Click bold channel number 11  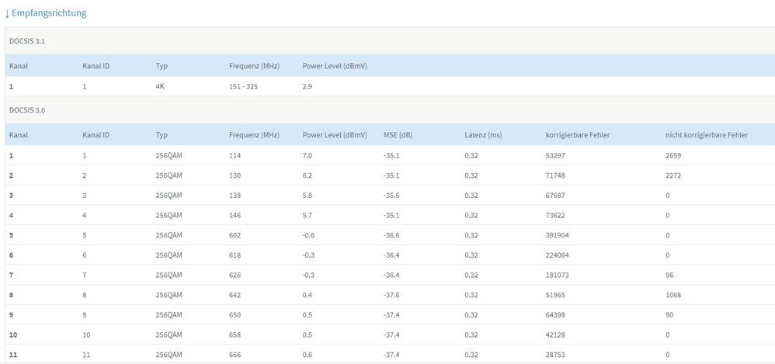[x=13, y=355]
